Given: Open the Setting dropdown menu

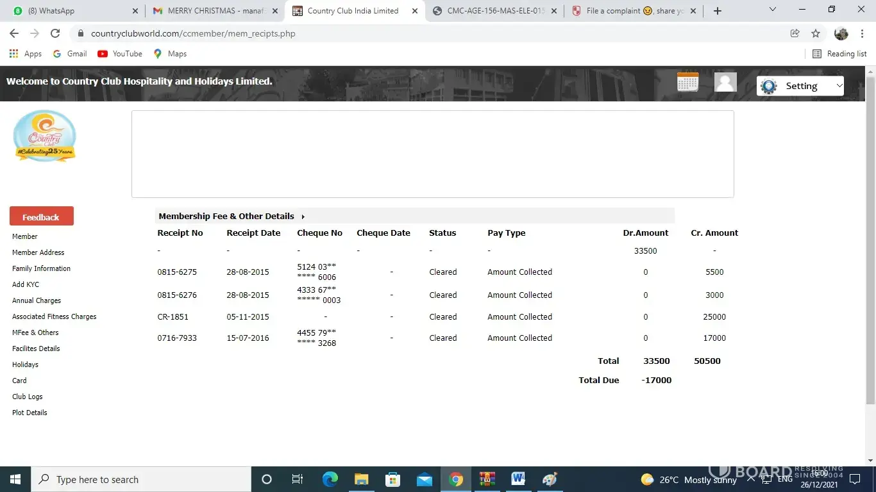Looking at the screenshot, I should [x=800, y=86].
